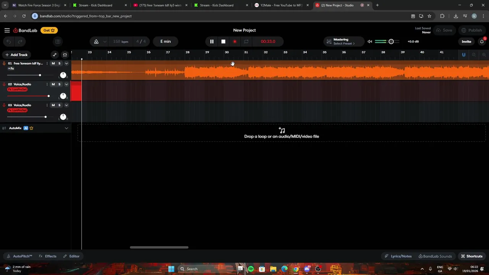Expand track 03 Voice/Audio chevron
The image size is (489, 275).
66,105
